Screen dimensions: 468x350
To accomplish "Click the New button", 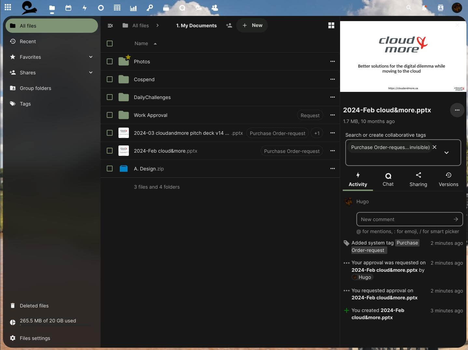I will click(252, 25).
